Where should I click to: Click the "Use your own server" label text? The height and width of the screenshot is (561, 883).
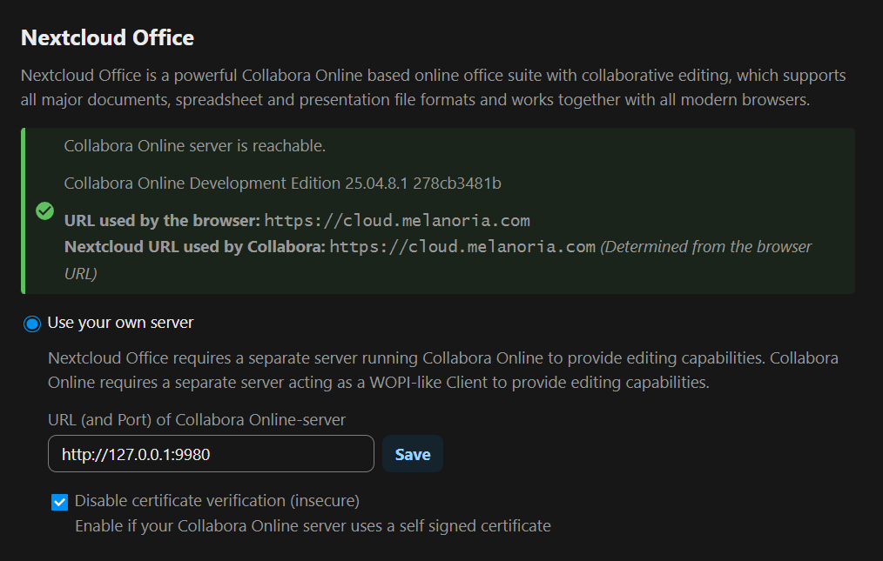tap(120, 323)
